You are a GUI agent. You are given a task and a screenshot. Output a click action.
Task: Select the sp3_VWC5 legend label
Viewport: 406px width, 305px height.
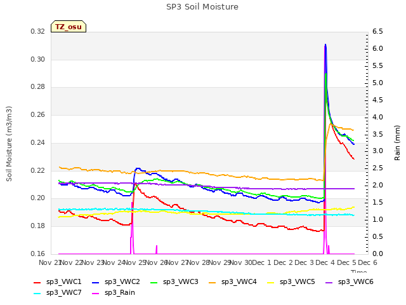[298, 281]
